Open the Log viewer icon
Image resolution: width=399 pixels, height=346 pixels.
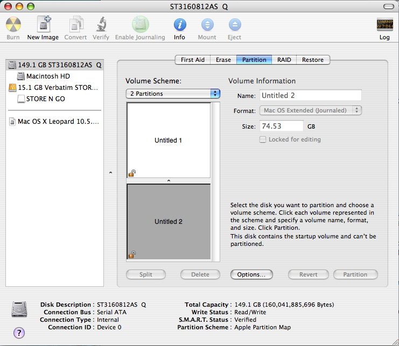384,25
